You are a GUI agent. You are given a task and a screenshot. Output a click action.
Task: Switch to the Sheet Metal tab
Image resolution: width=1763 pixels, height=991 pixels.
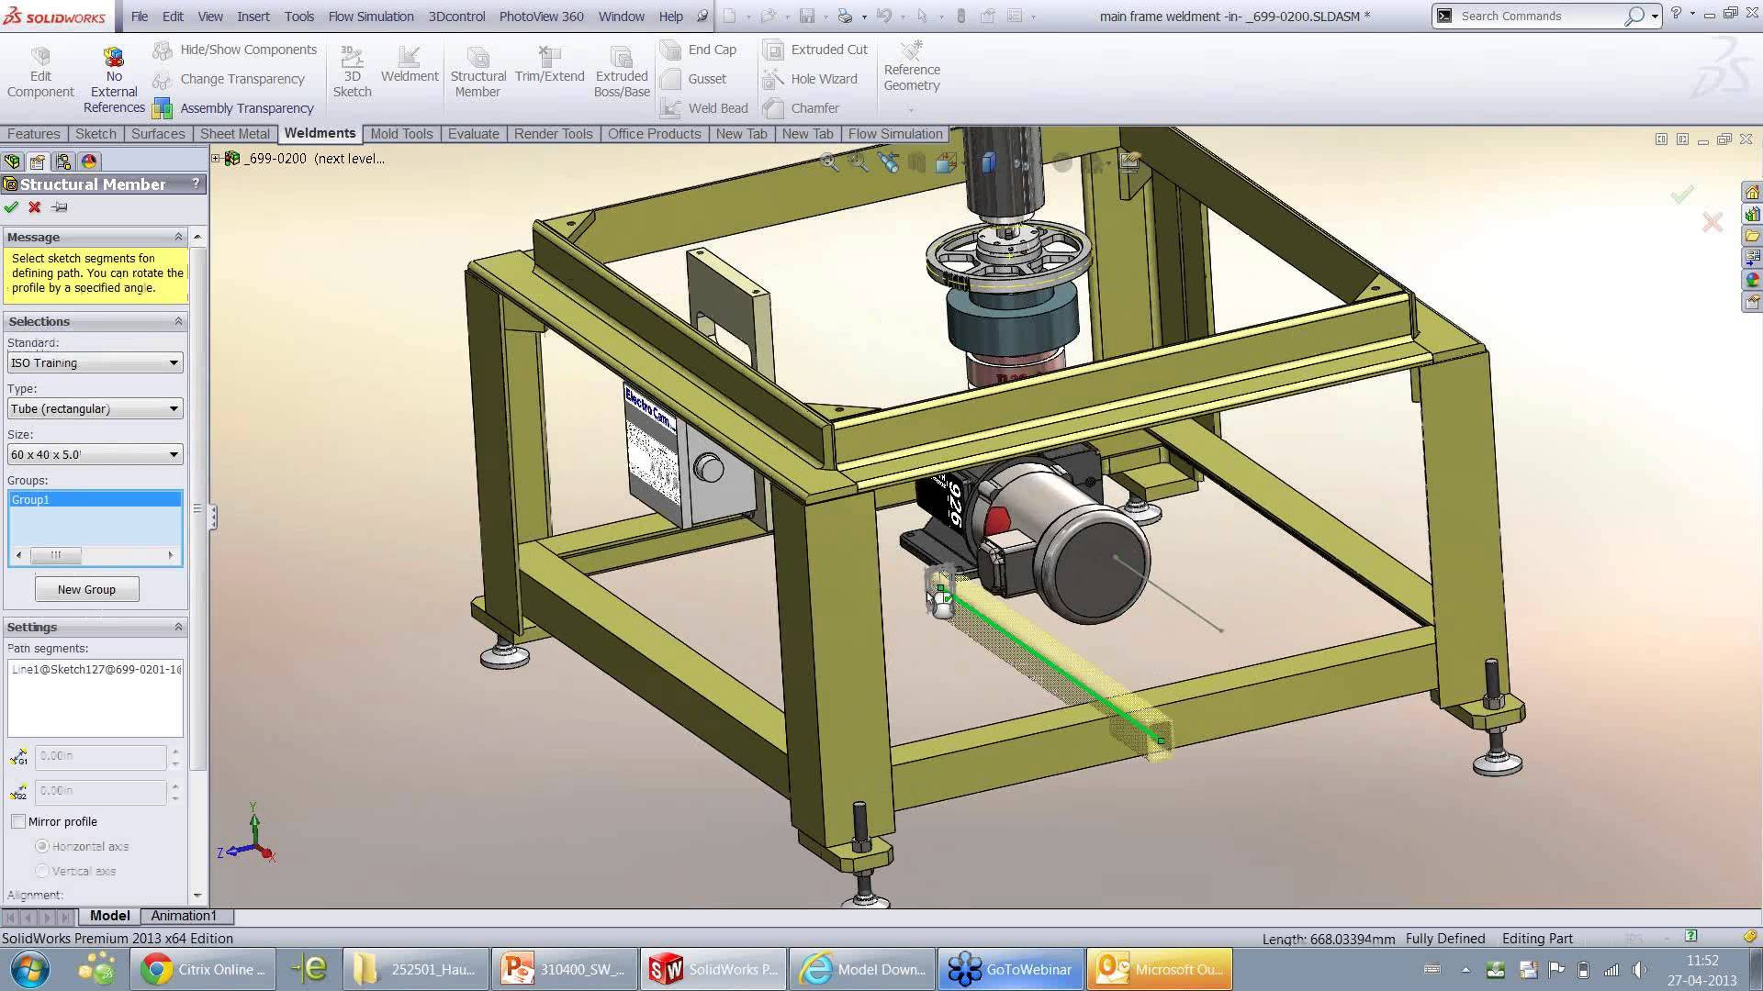pyautogui.click(x=234, y=133)
